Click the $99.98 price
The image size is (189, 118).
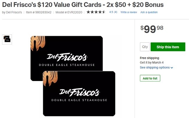coord(152,29)
